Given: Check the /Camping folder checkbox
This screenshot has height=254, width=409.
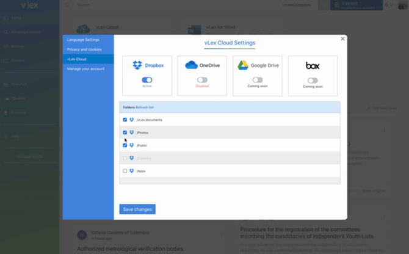Looking at the screenshot, I should point(125,158).
